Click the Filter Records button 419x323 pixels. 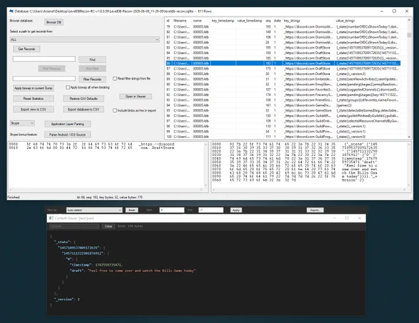pyautogui.click(x=92, y=79)
